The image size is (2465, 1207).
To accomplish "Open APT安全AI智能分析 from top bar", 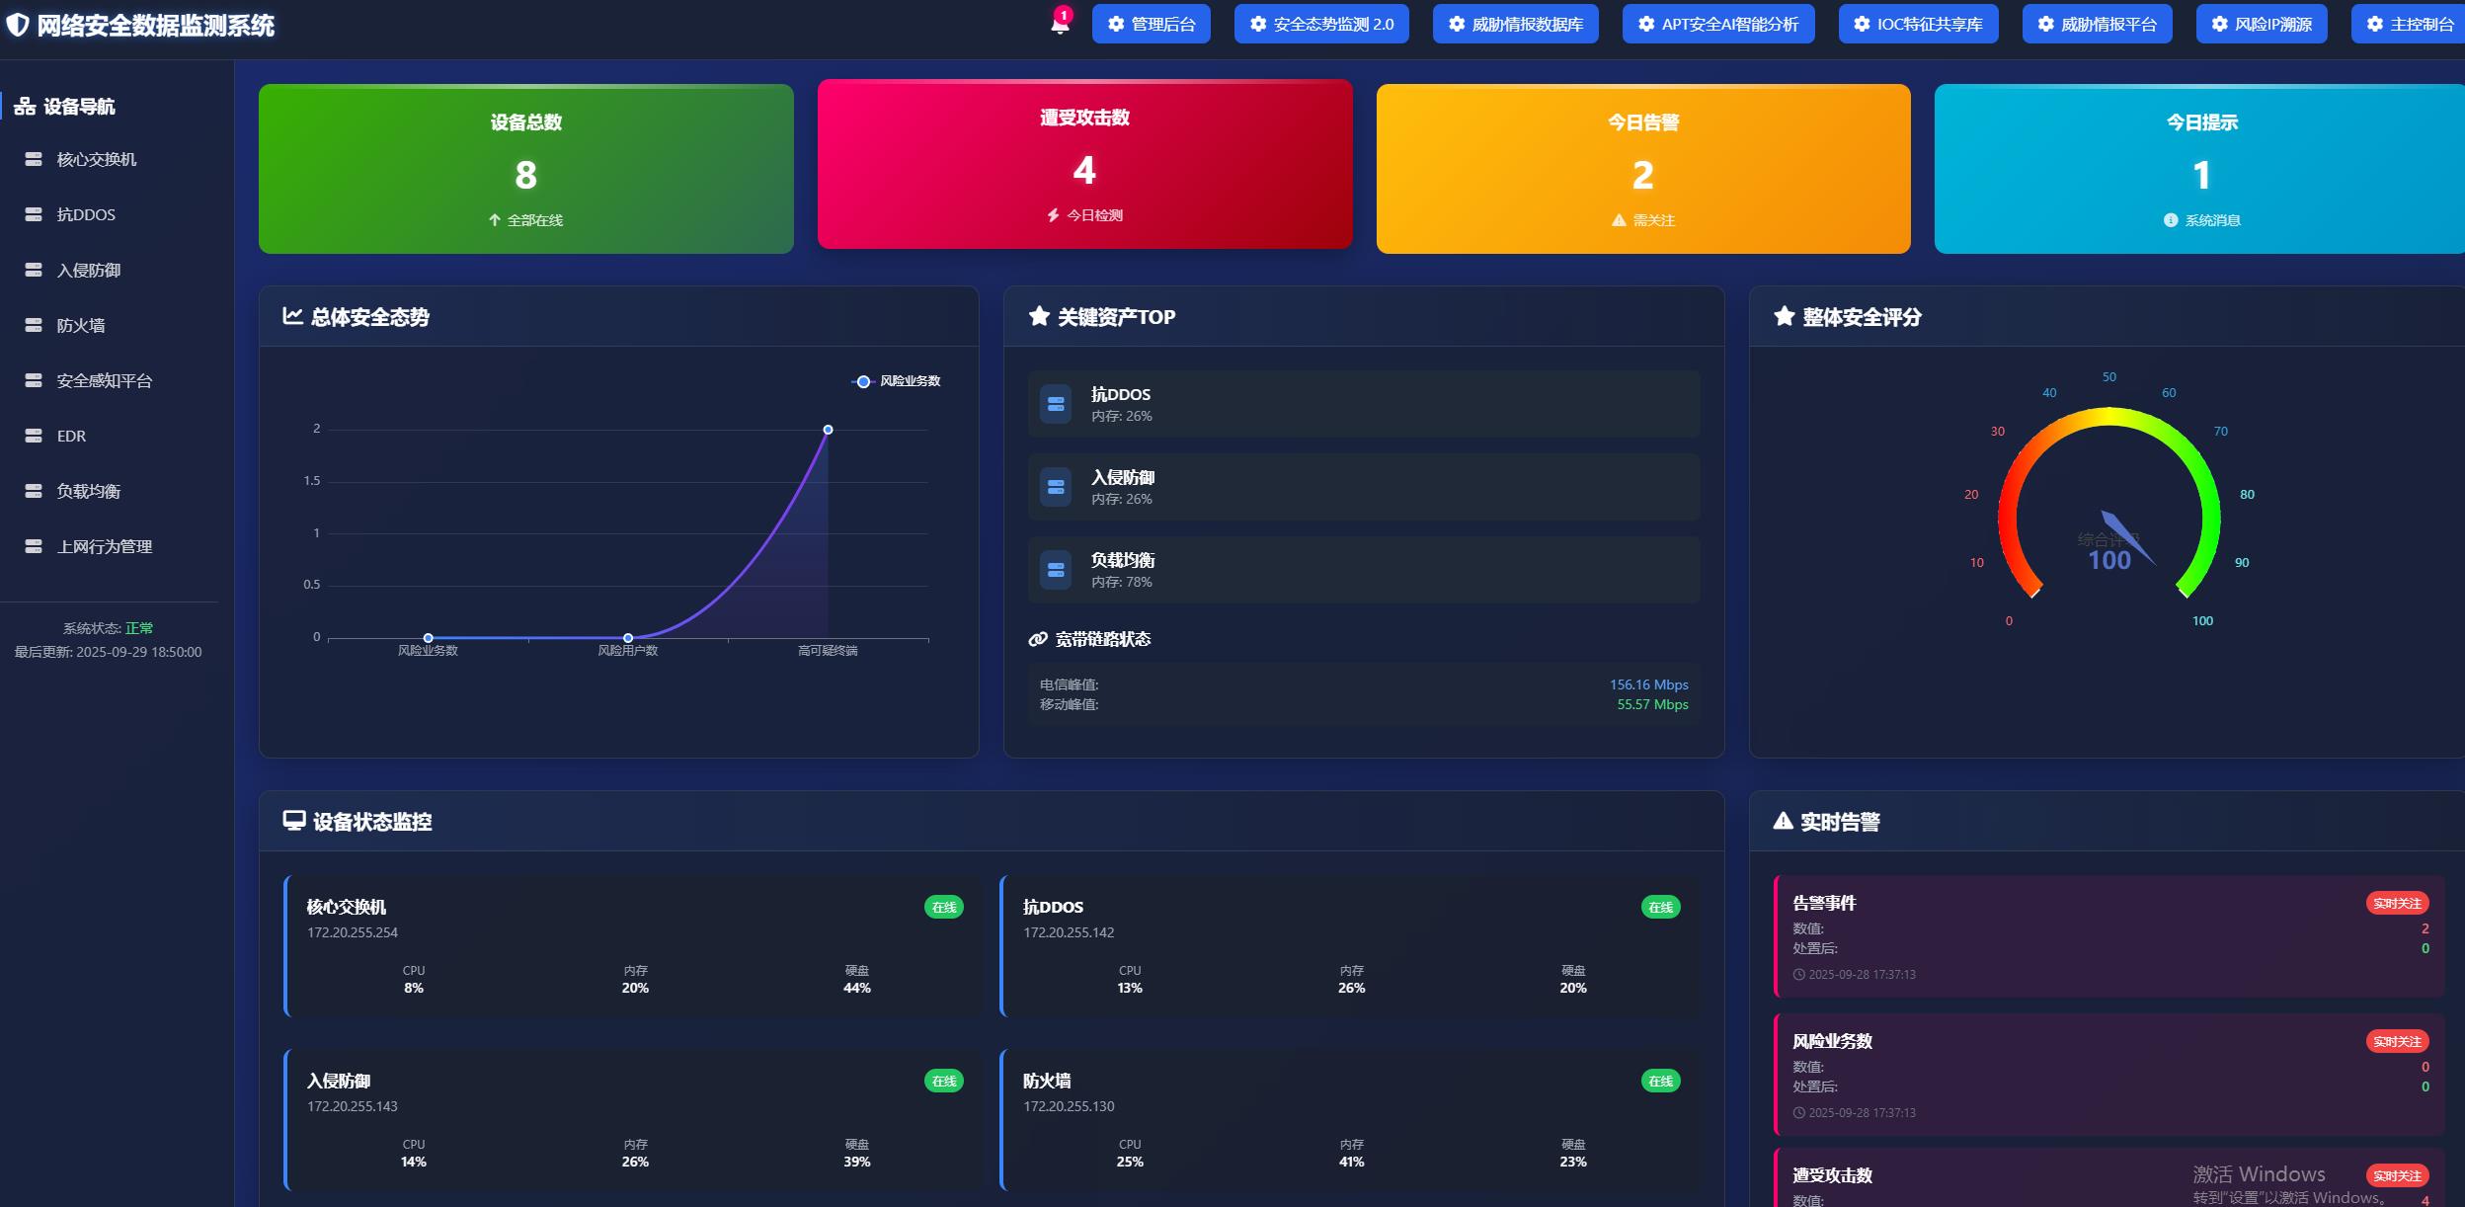I will point(1717,24).
